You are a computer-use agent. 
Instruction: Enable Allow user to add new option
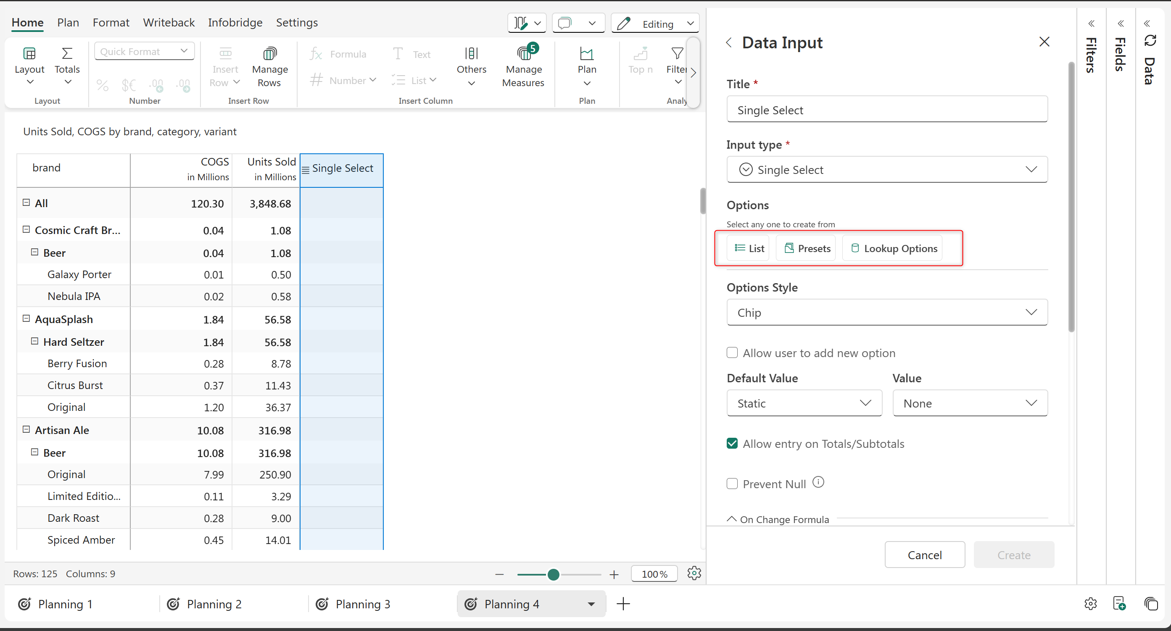point(732,352)
